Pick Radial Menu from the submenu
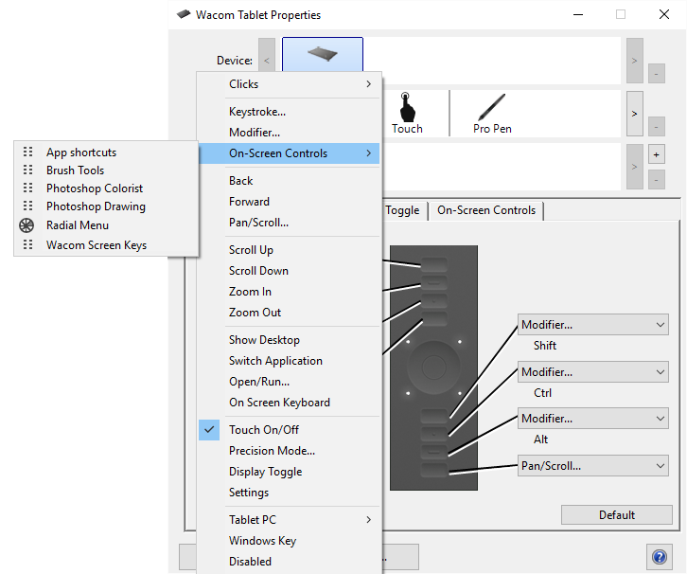The width and height of the screenshot is (687, 574). (x=107, y=225)
